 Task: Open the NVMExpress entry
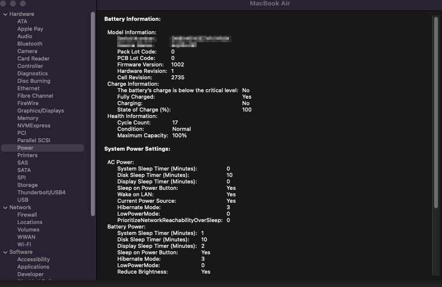pyautogui.click(x=33, y=125)
